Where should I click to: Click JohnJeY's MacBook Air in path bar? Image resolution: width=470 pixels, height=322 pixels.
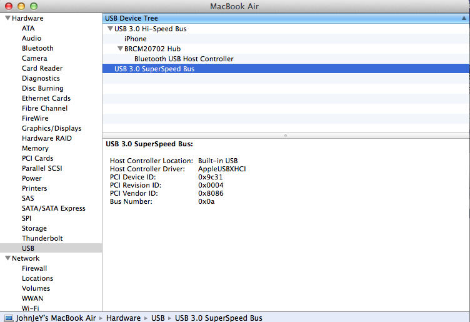(x=56, y=318)
